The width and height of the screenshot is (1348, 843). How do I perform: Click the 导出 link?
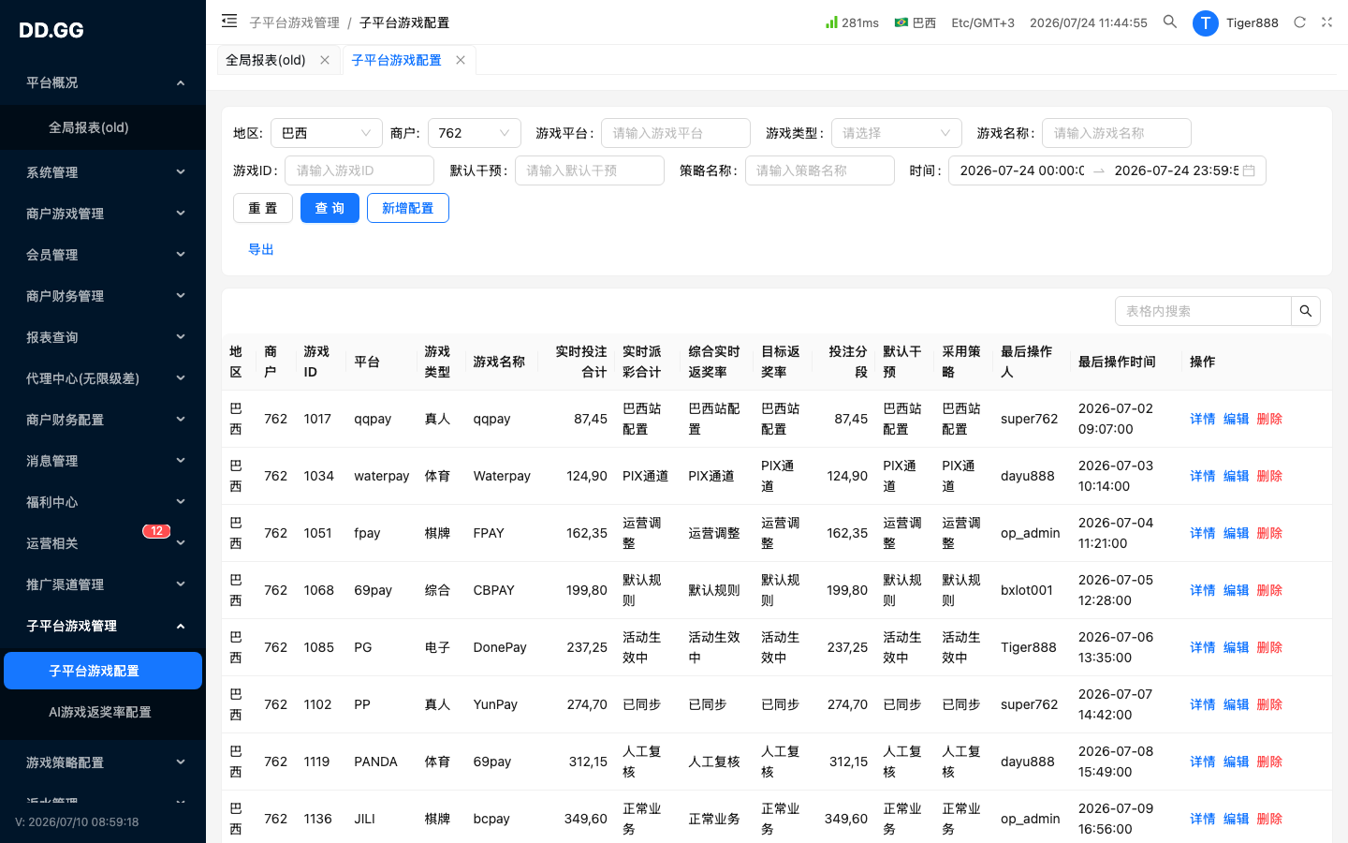point(261,249)
